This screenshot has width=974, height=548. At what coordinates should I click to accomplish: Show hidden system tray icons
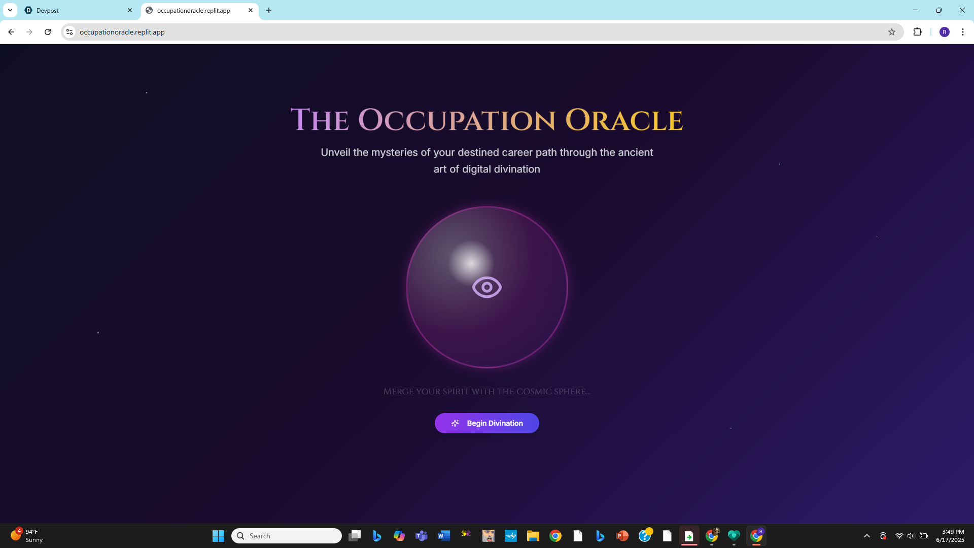click(866, 536)
